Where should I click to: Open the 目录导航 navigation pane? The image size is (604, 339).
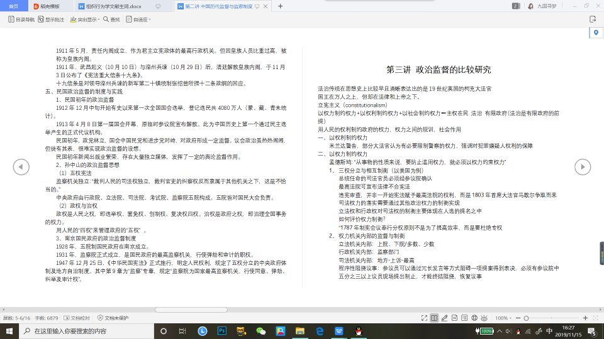pyautogui.click(x=21, y=19)
